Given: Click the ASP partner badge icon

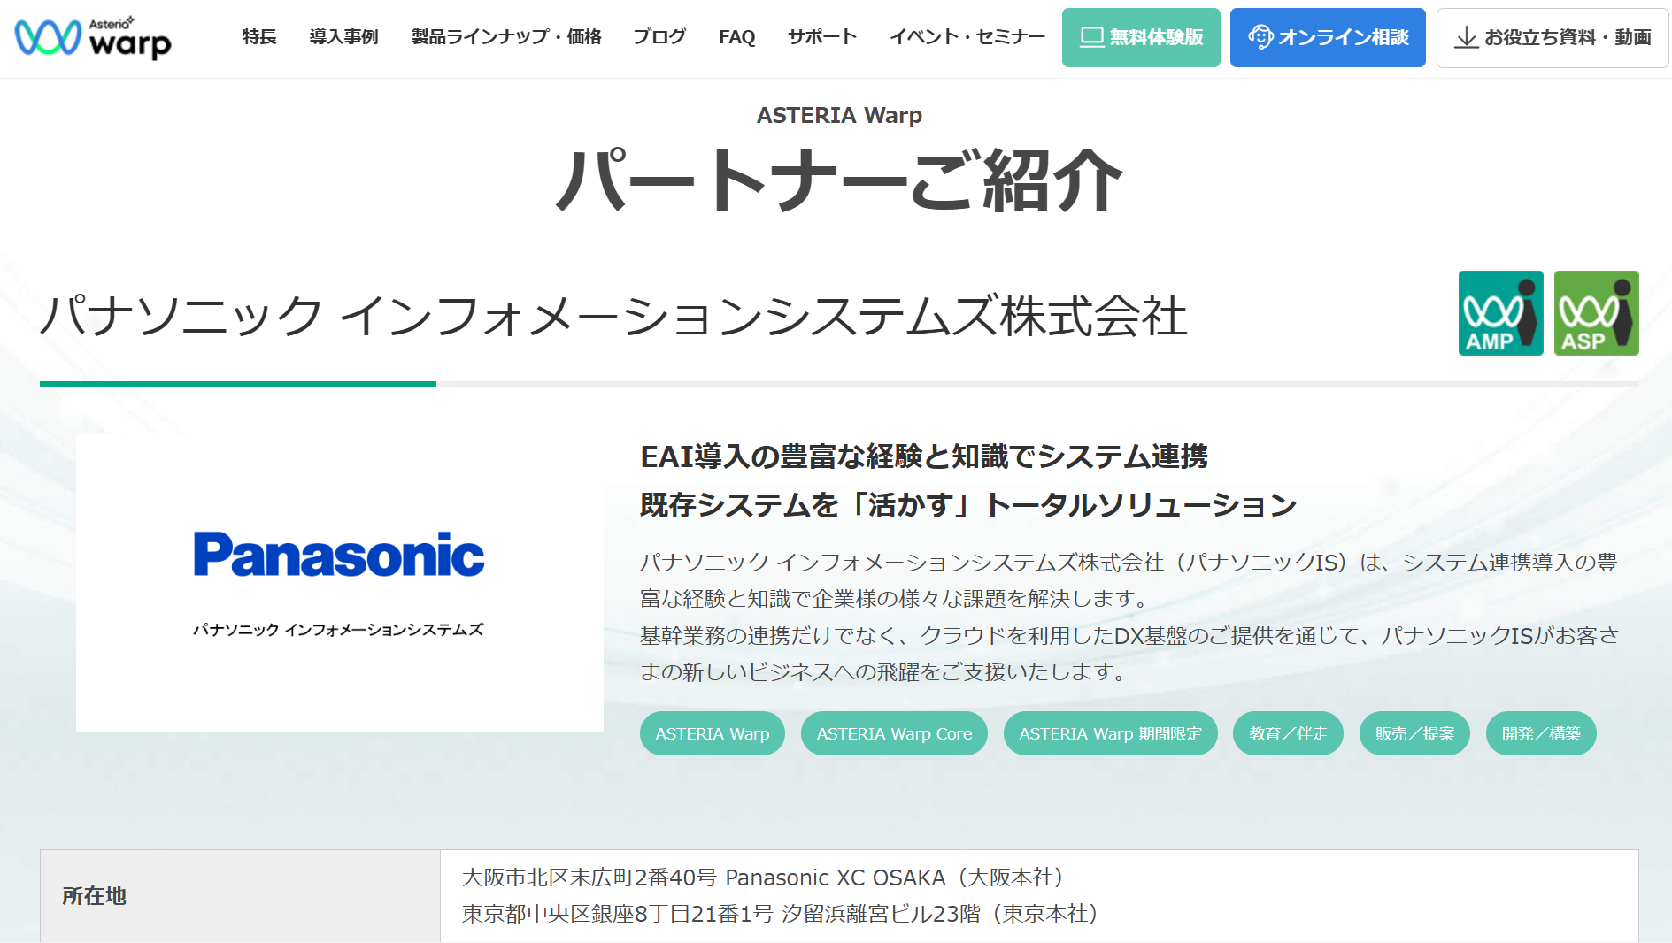Looking at the screenshot, I should click(1596, 314).
